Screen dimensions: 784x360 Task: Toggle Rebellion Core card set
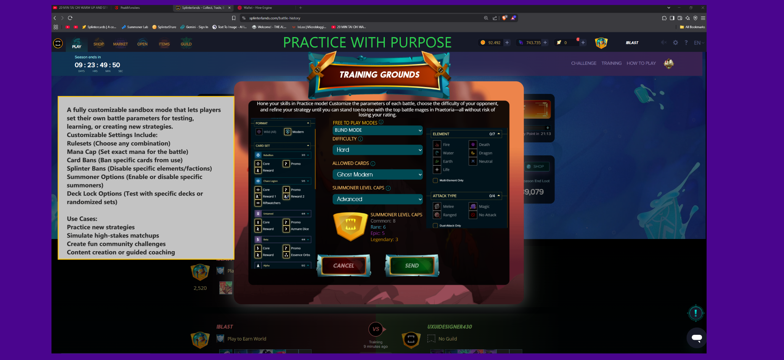pyautogui.click(x=258, y=164)
